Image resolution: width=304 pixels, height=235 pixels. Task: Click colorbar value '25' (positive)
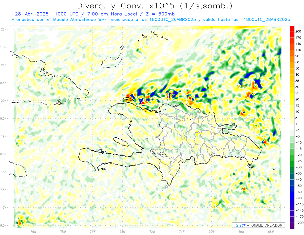point(297,93)
